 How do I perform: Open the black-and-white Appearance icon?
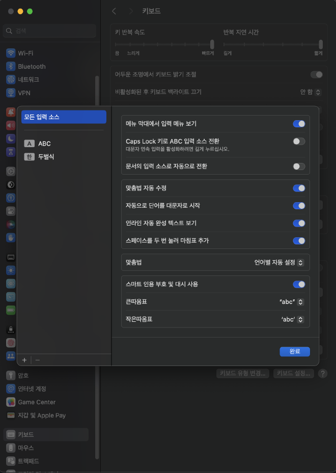coord(11,185)
